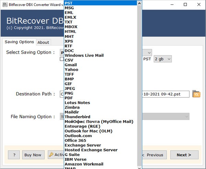
Task: Pick Office 365 from the list
Action: 76,140
